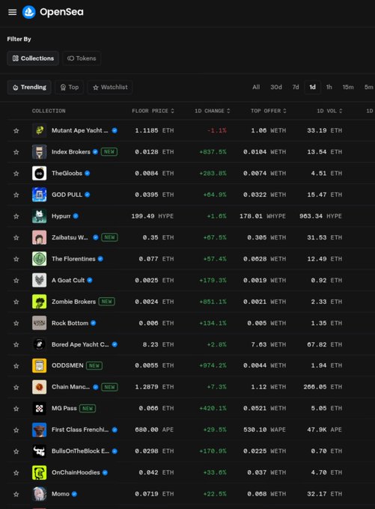The height and width of the screenshot is (509, 375).
Task: Open Zombie Brokers collection avatar
Action: (39, 302)
